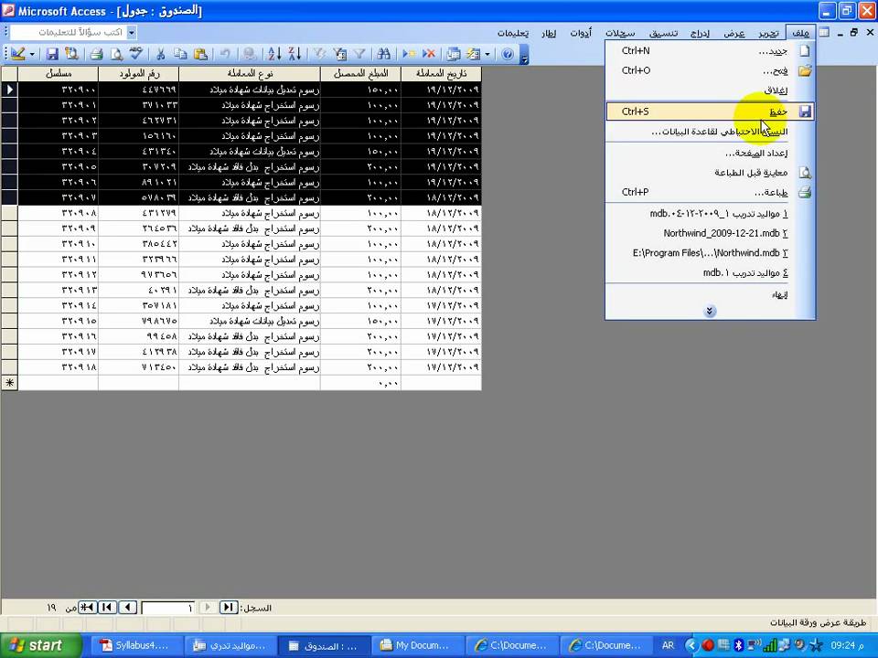Click the Save icon in the toolbar
Image resolution: width=878 pixels, height=658 pixels.
pyautogui.click(x=52, y=54)
